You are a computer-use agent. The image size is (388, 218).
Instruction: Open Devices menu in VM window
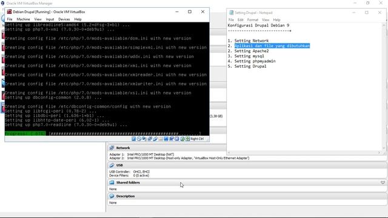point(64,19)
